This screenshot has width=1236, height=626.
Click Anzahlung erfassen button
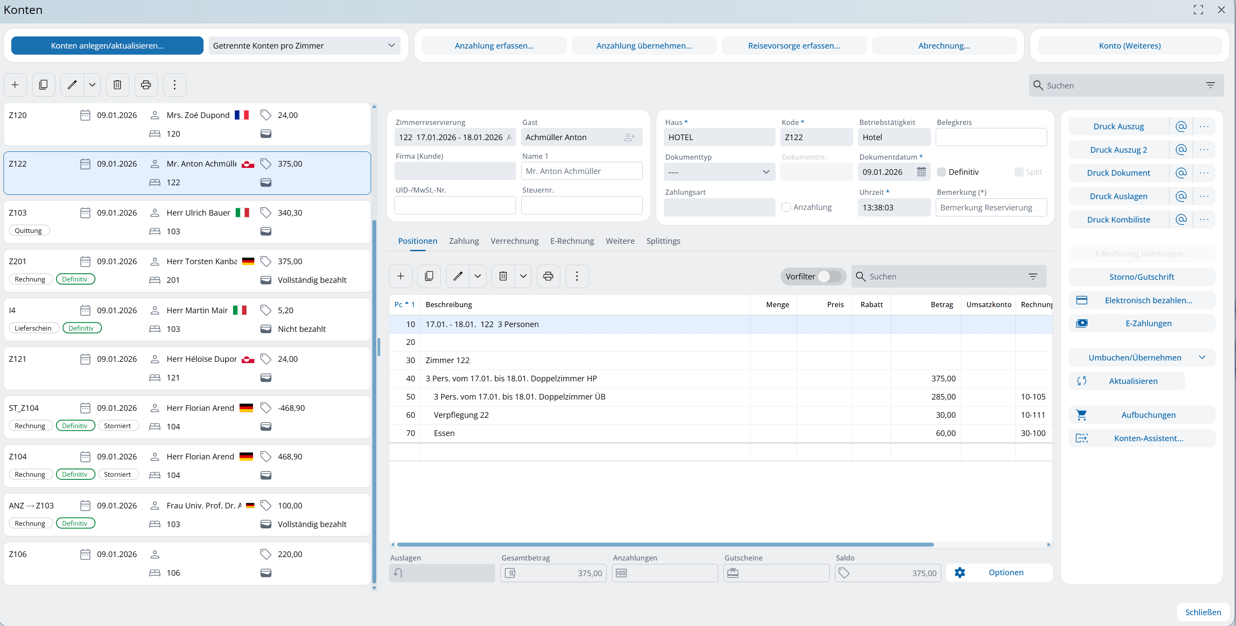pos(494,46)
